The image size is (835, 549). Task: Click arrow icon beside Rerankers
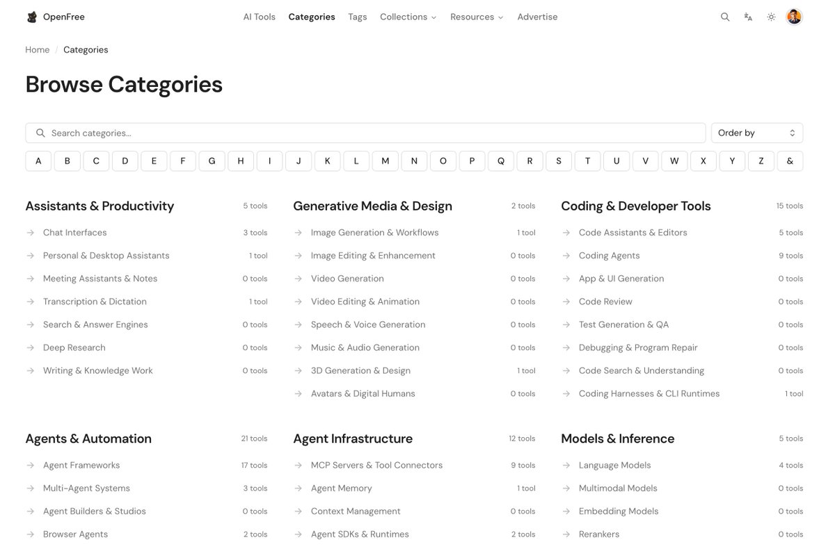click(566, 534)
